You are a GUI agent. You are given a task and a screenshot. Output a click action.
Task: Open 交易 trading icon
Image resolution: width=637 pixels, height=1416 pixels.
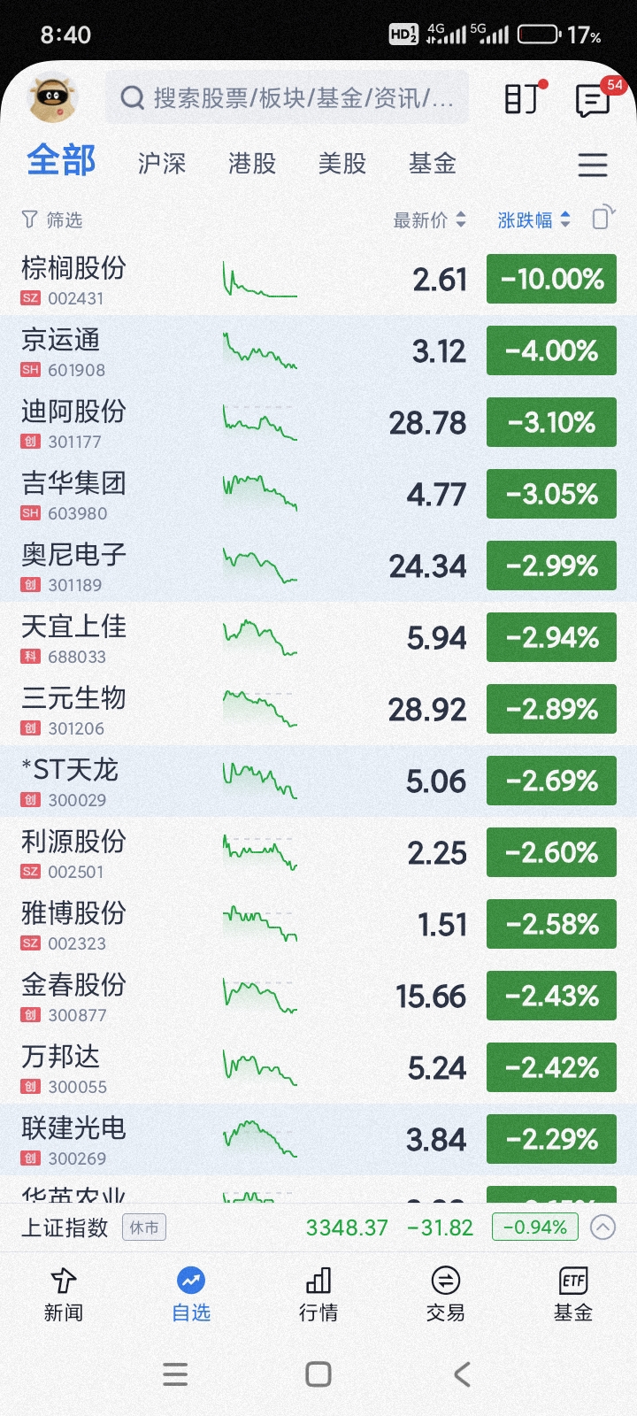tap(445, 1295)
